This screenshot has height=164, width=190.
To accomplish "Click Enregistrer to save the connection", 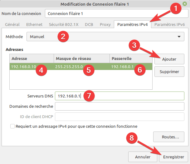I will point(173,157).
